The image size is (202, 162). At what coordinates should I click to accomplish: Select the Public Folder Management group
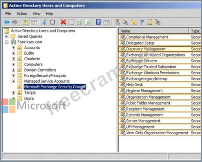pos(148,103)
